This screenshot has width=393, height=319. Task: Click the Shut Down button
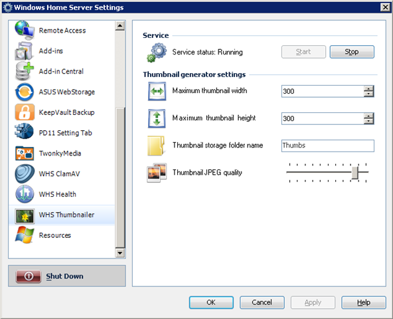coord(67,276)
